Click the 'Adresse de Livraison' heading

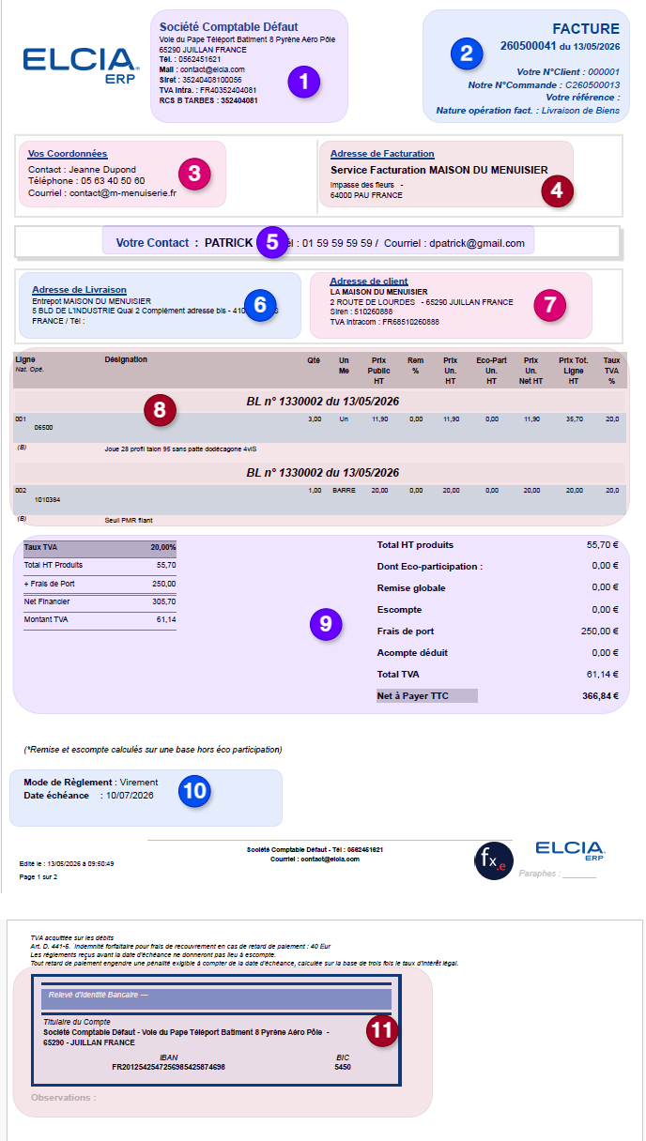tap(79, 290)
